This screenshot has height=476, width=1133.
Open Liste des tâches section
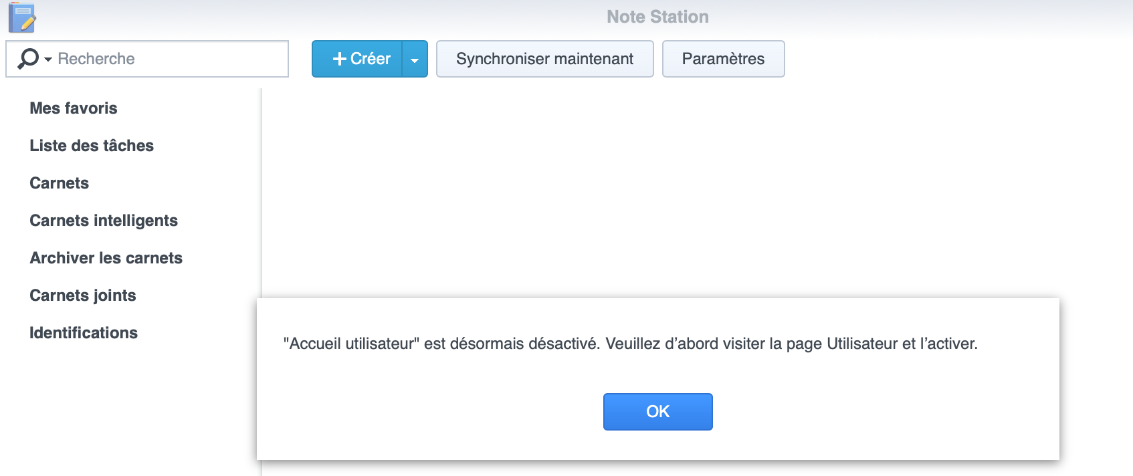tap(92, 146)
